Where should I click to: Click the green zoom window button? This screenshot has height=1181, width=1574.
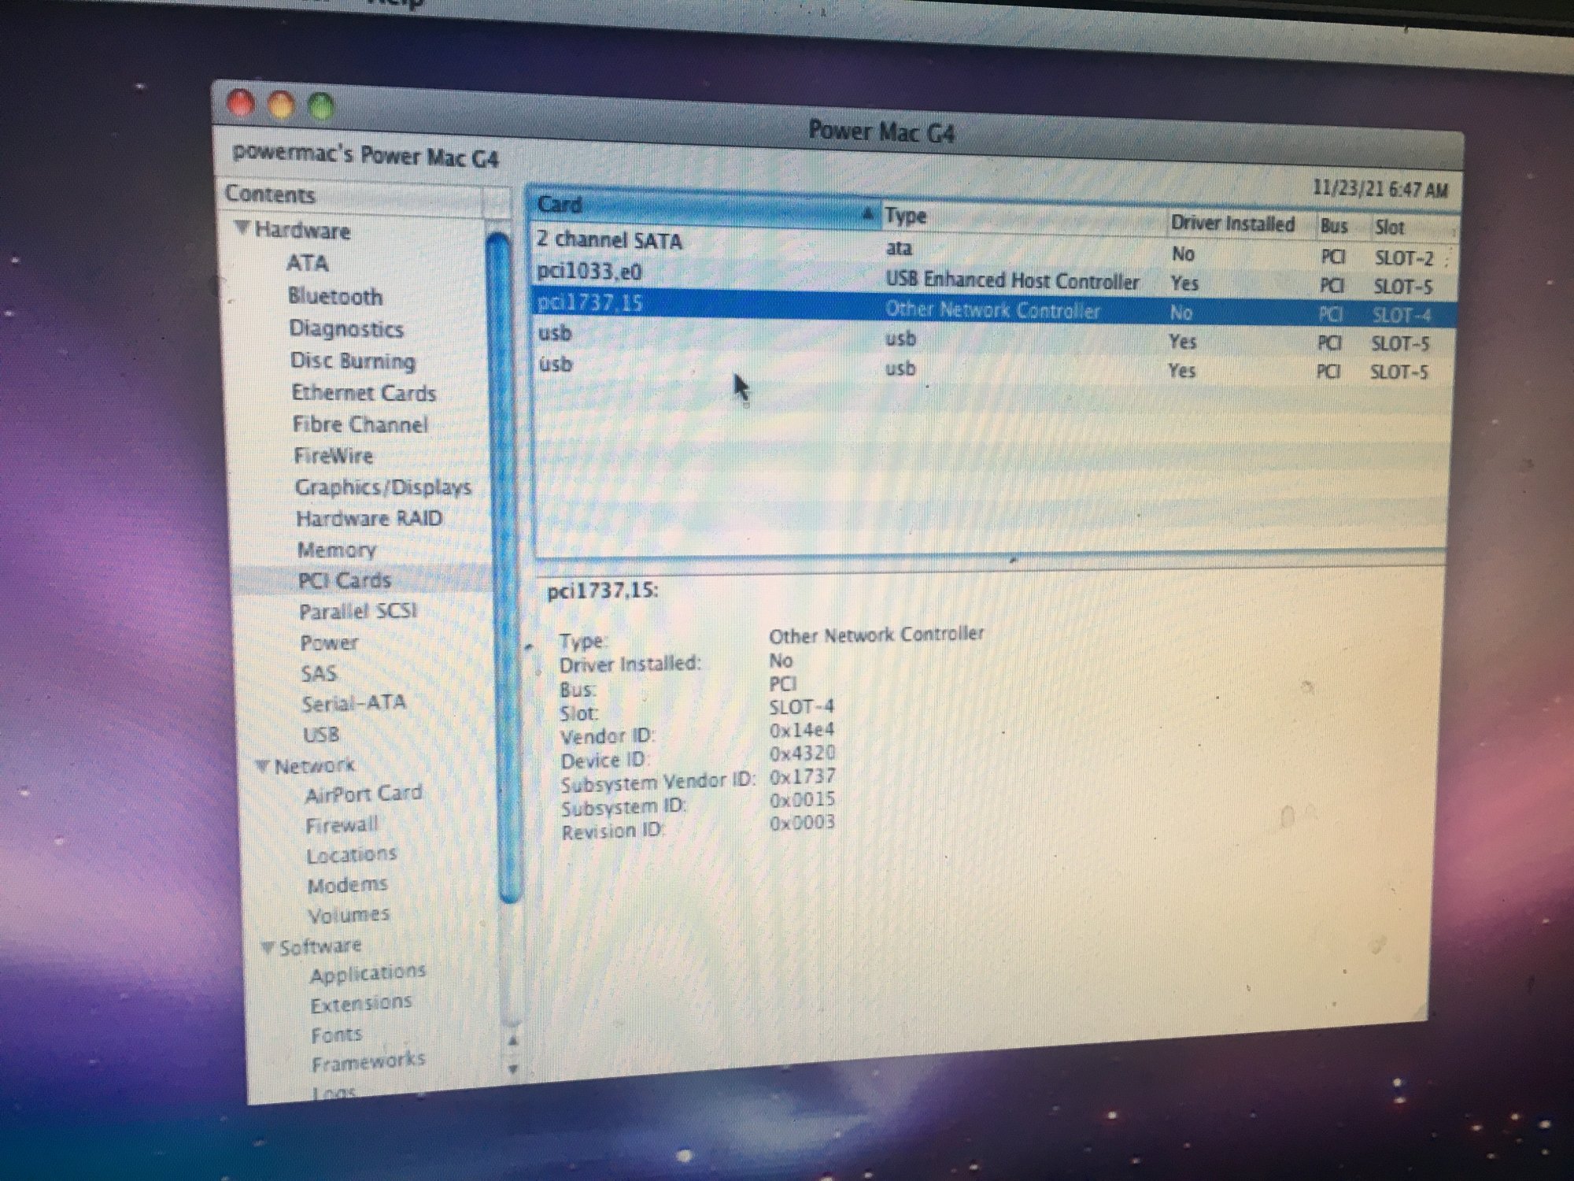[321, 106]
